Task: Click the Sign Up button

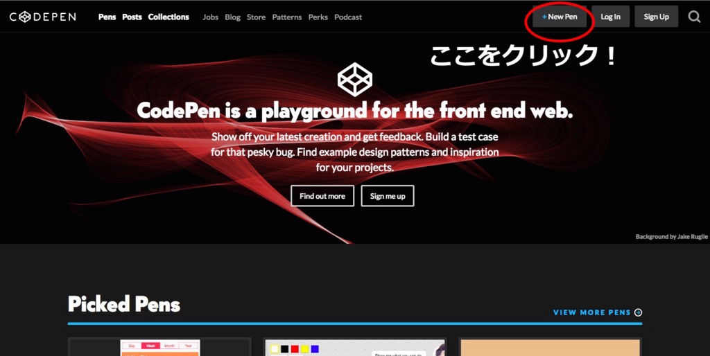Action: (656, 17)
